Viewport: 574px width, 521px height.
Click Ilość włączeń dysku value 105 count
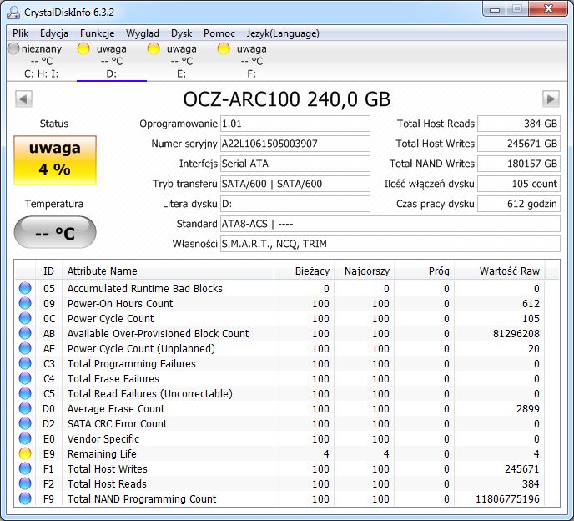(519, 184)
